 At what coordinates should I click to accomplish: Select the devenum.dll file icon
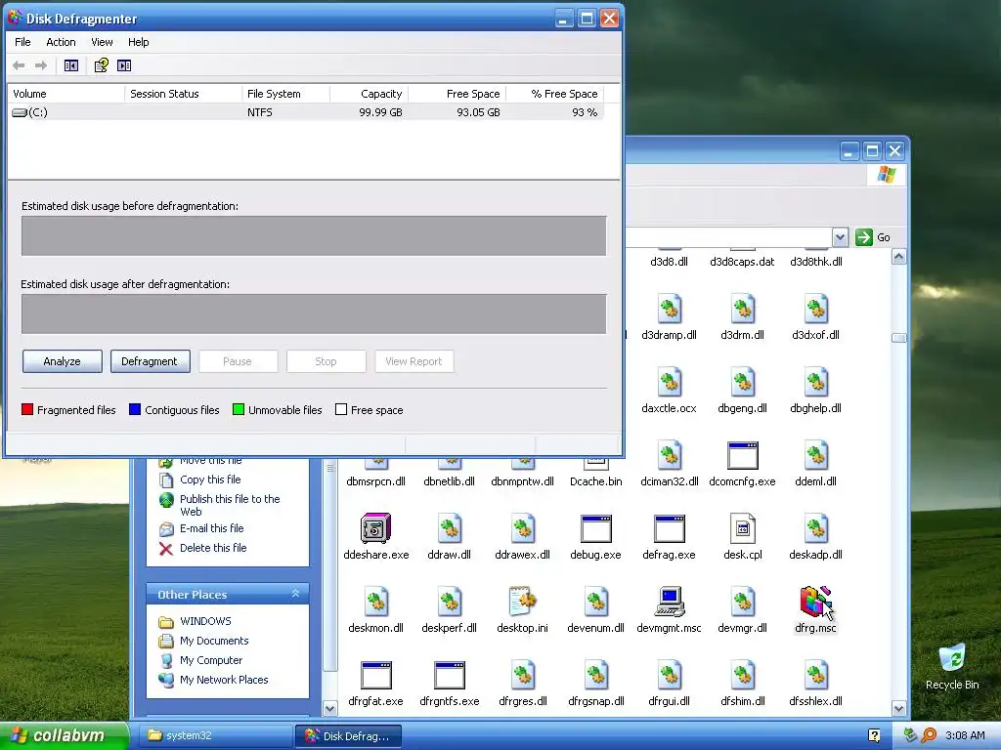coord(595,603)
